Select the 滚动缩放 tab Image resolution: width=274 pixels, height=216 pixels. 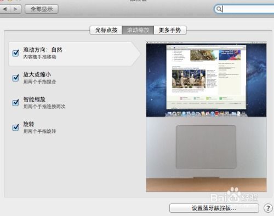[x=138, y=30]
